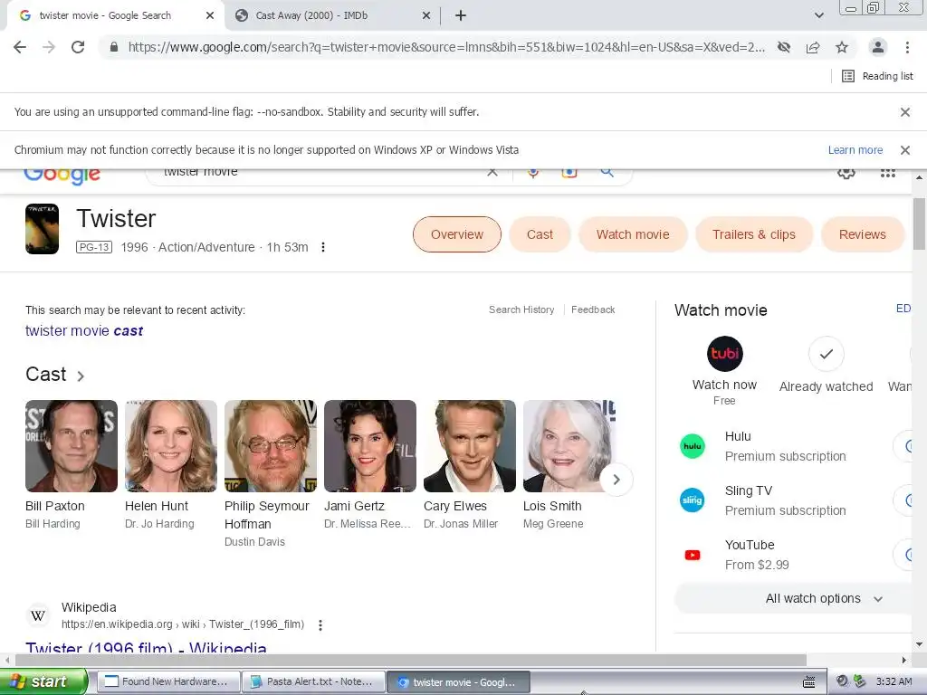The image size is (927, 695).
Task: Open Jami Gertz's photo
Action: pyautogui.click(x=370, y=446)
